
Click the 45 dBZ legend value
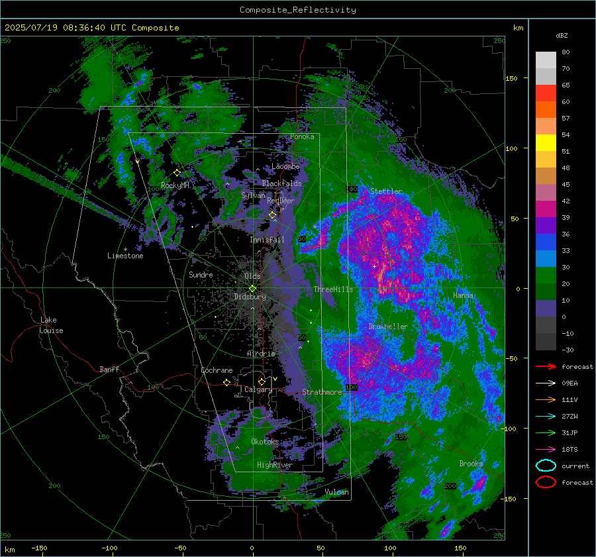coord(566,184)
